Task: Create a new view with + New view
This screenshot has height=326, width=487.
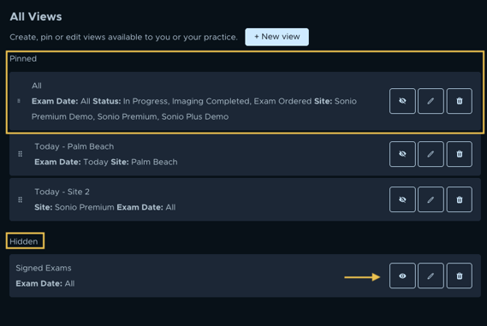Action: coord(276,37)
